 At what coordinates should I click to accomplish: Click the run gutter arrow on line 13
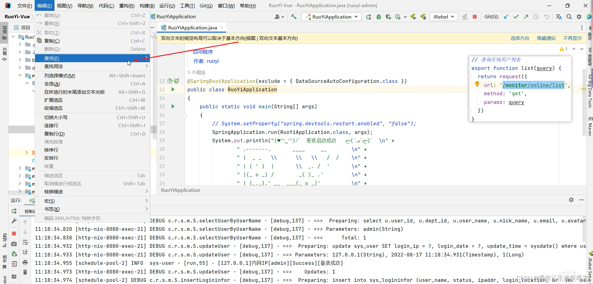(173, 89)
